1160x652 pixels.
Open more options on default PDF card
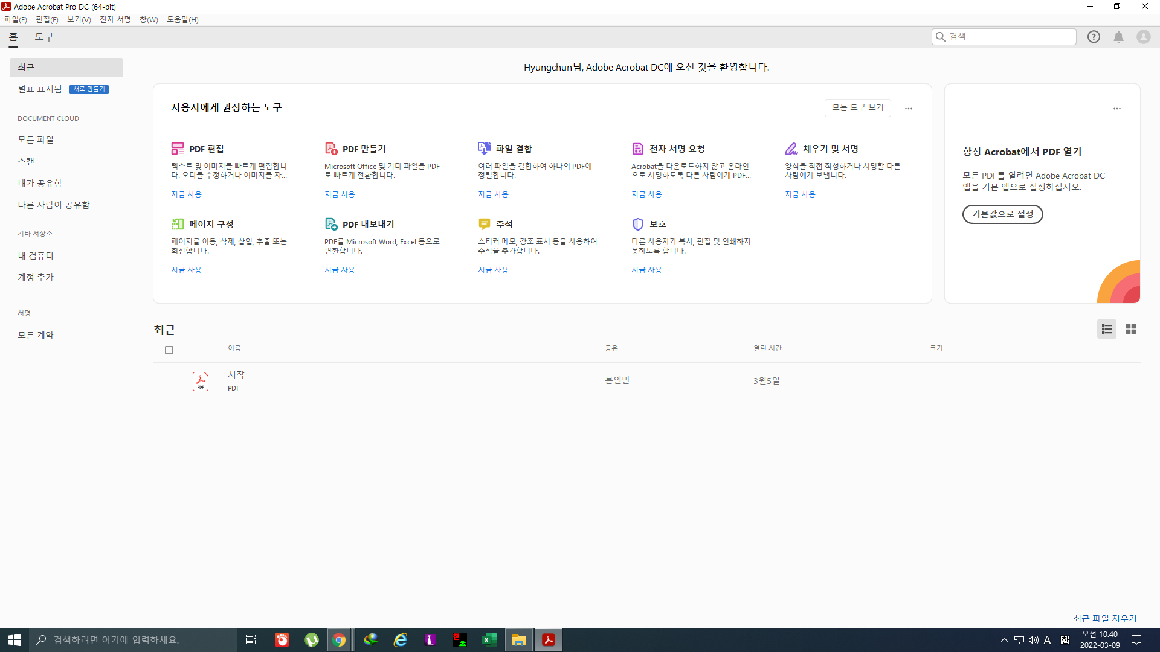1117,109
